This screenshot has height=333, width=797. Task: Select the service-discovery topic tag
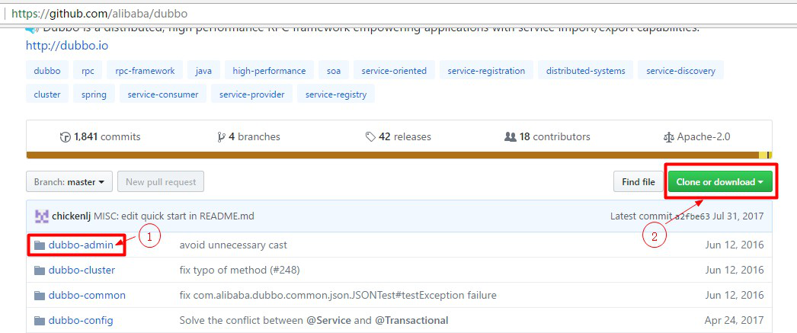680,71
